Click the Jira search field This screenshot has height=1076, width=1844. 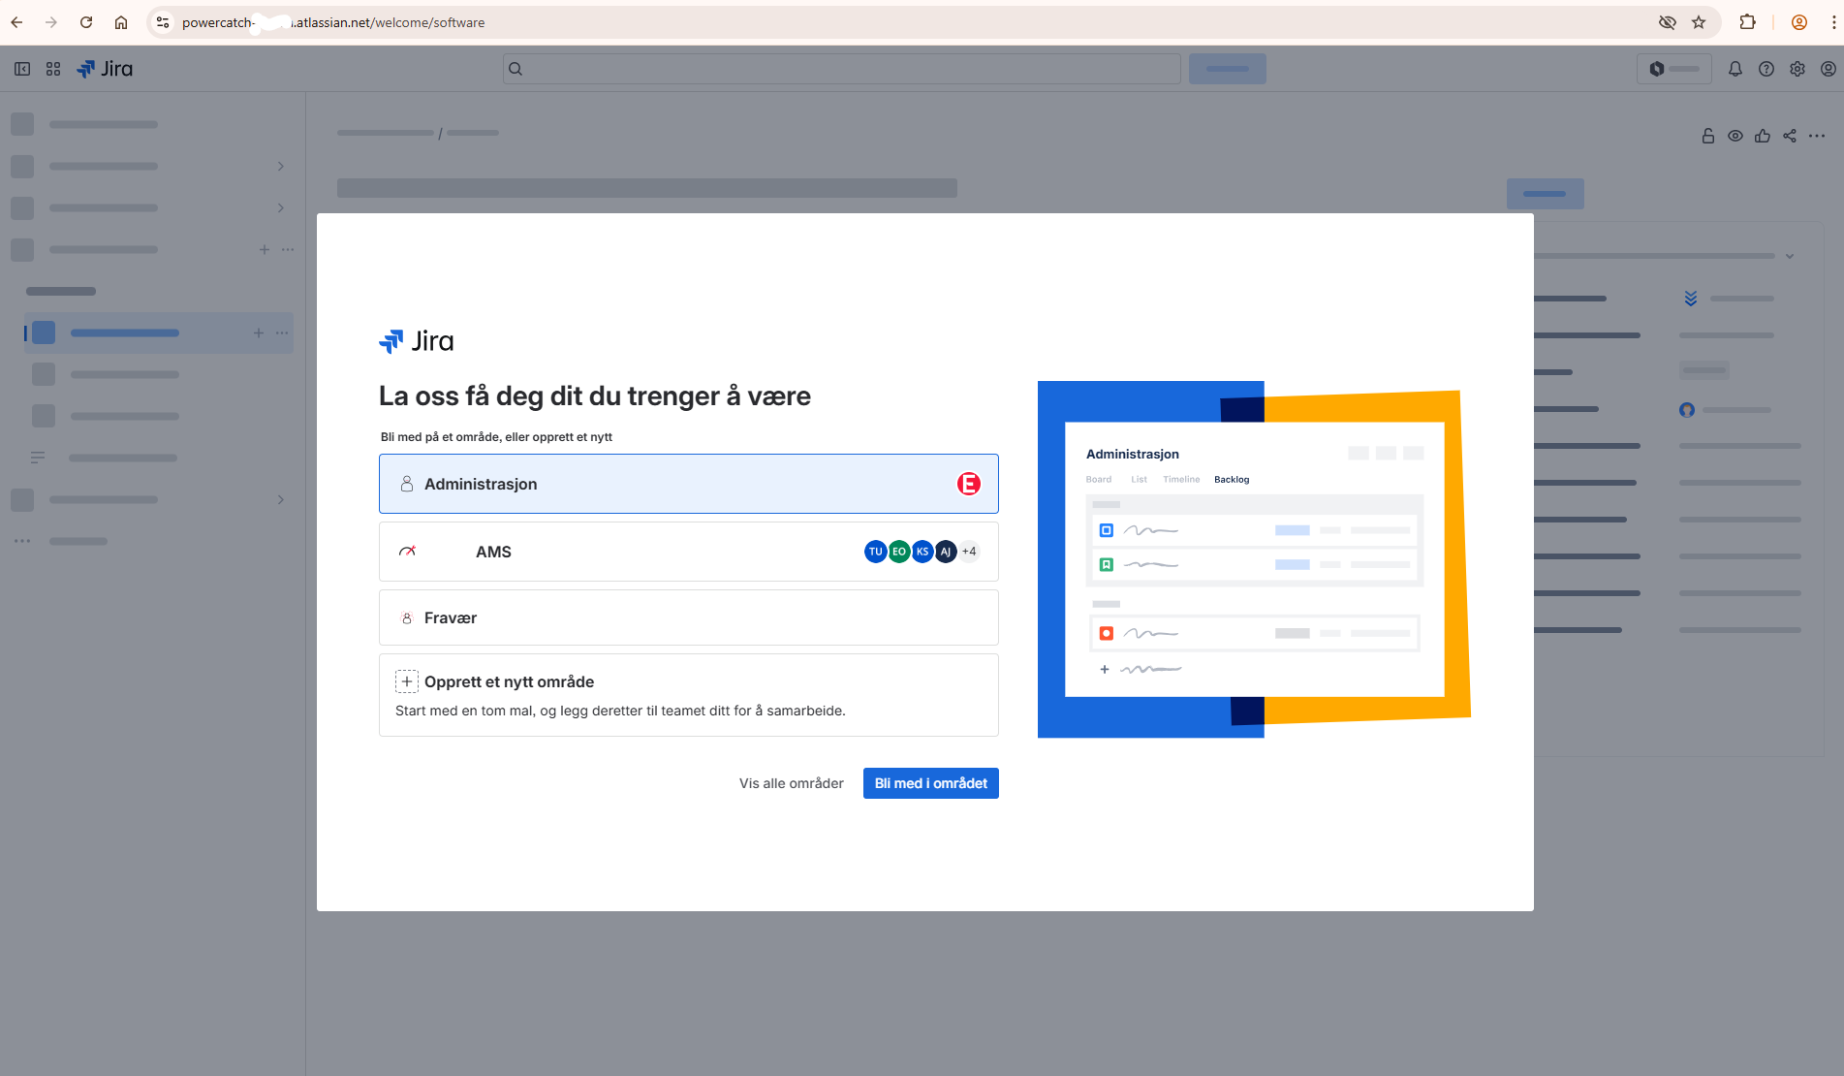pos(841,69)
